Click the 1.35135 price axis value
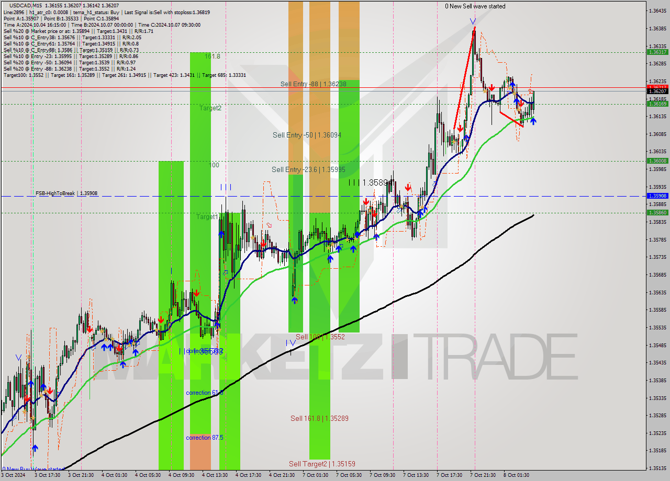The image size is (670, 481). point(657,468)
